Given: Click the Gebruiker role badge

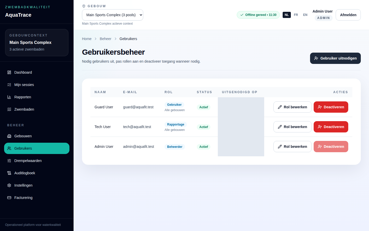Looking at the screenshot, I should point(174,105).
